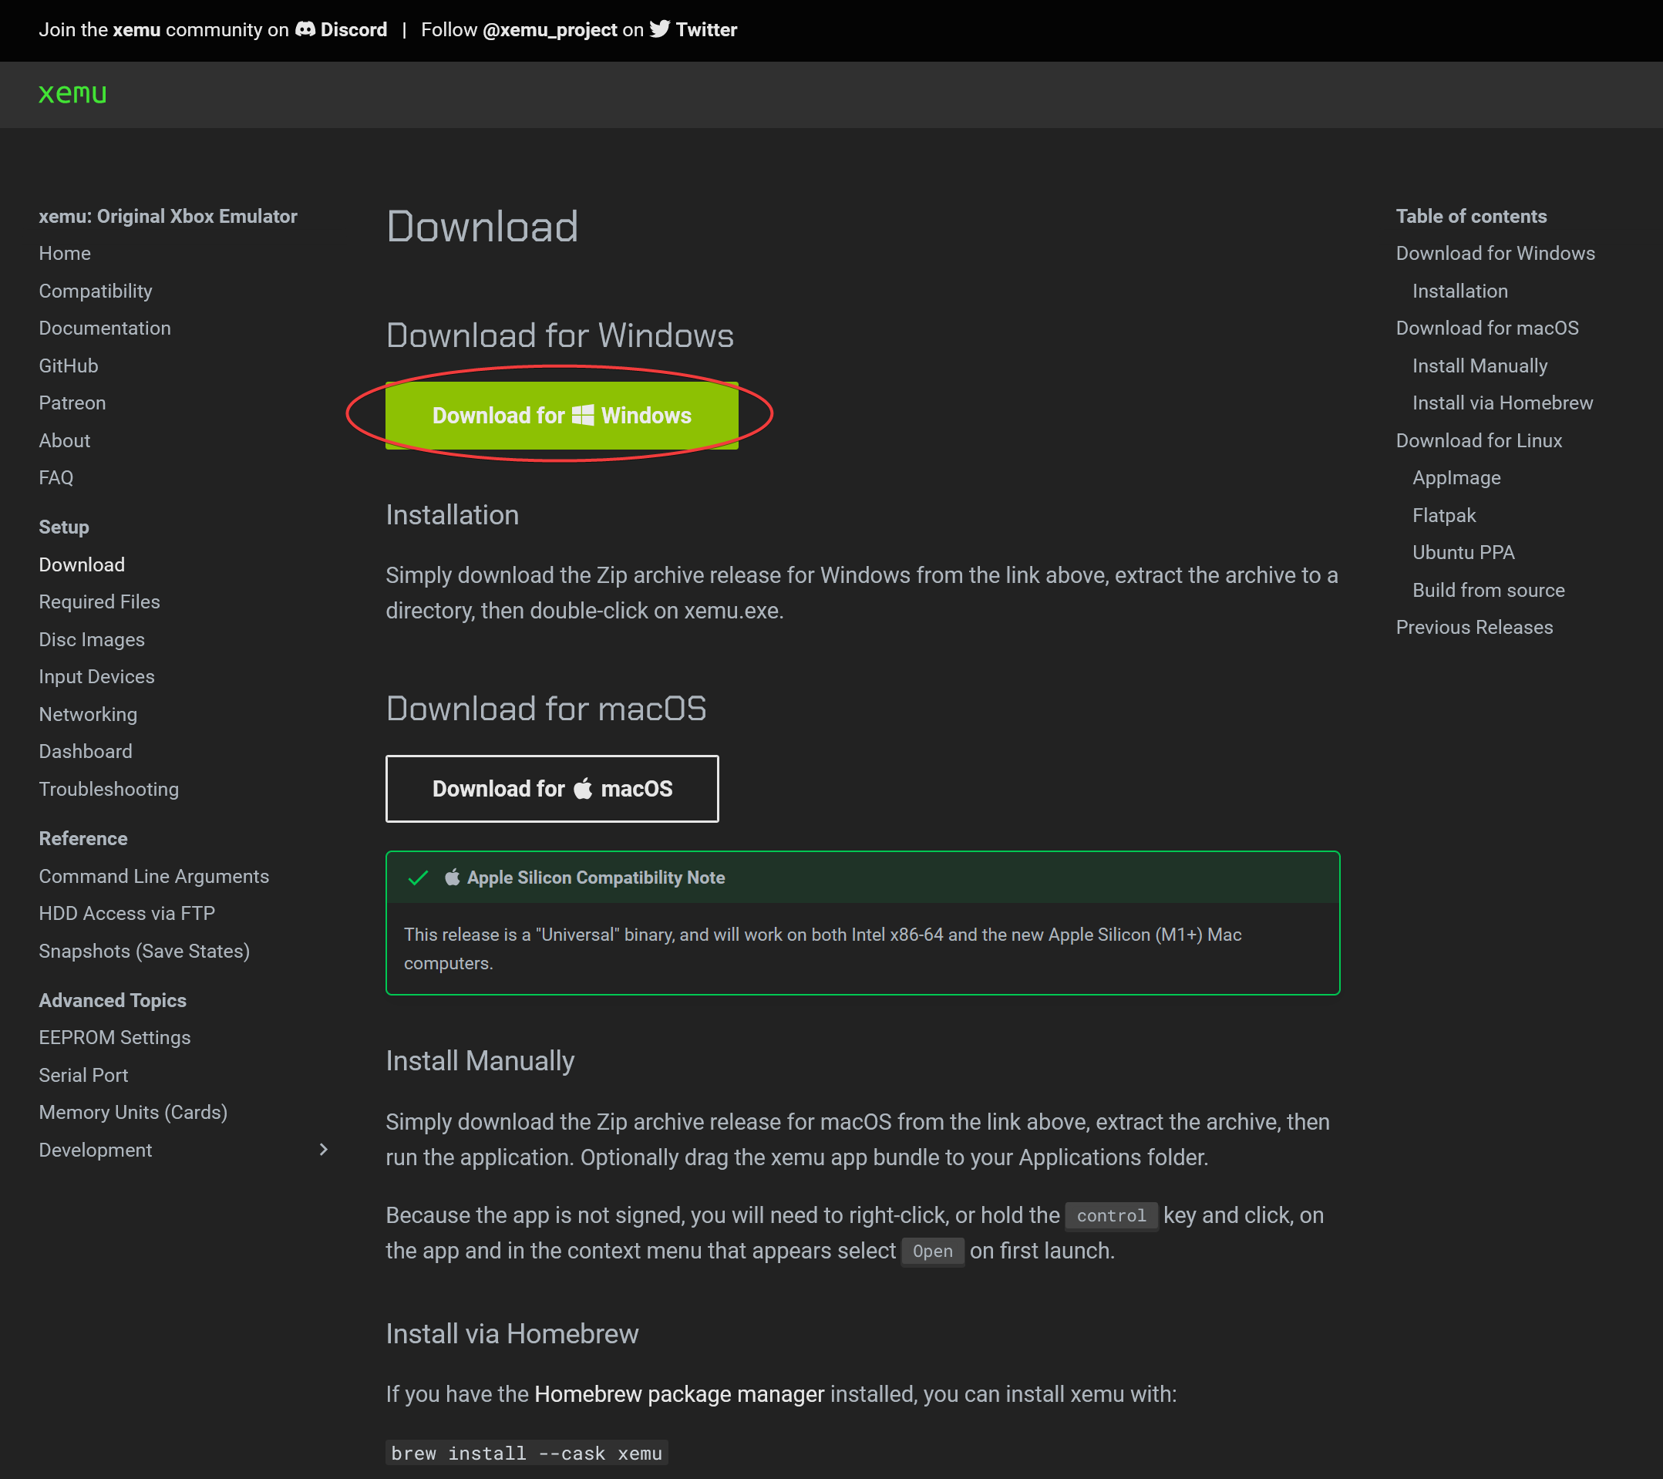Screen dimensions: 1663x1479
Task: Click the brew install --cask xemu code
Action: (527, 1453)
